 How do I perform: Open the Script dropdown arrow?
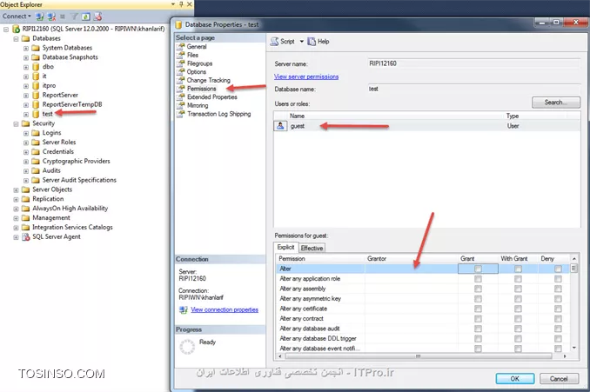pos(301,42)
